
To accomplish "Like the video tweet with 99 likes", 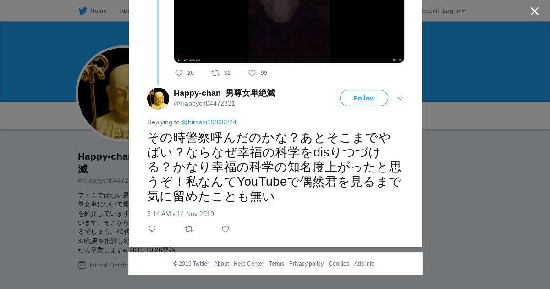I will coord(252,73).
